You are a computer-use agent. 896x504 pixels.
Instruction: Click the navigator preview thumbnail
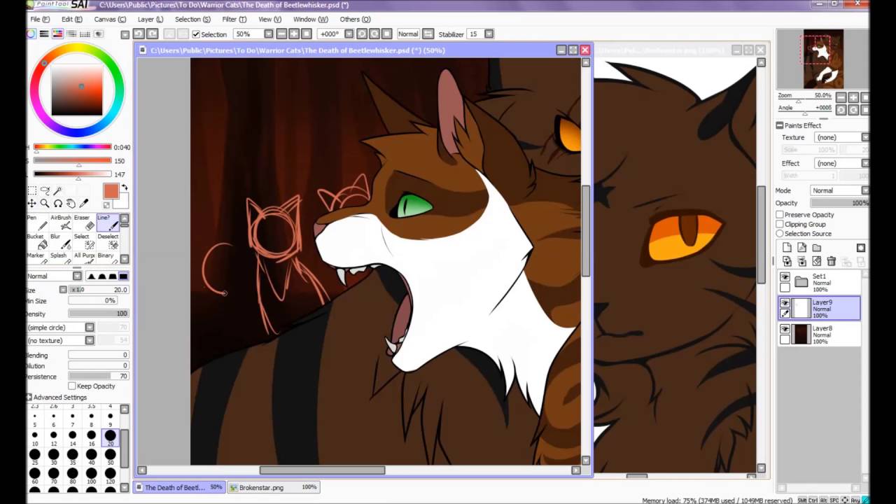tap(823, 59)
